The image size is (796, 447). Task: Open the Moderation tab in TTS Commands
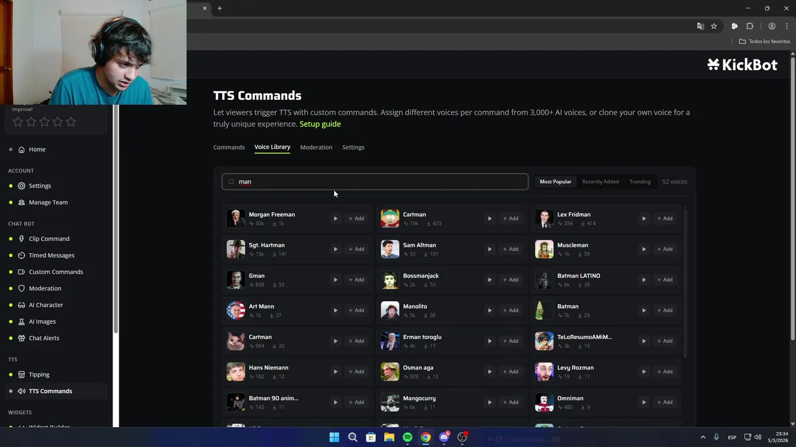point(316,147)
